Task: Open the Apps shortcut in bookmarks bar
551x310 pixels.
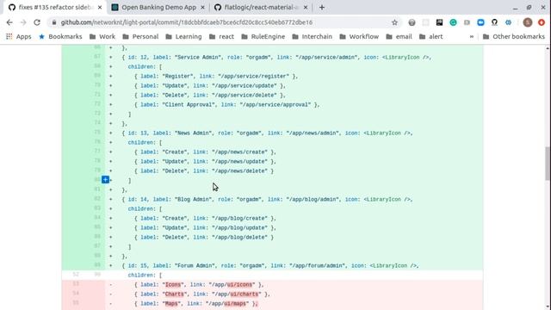Action: pos(19,36)
